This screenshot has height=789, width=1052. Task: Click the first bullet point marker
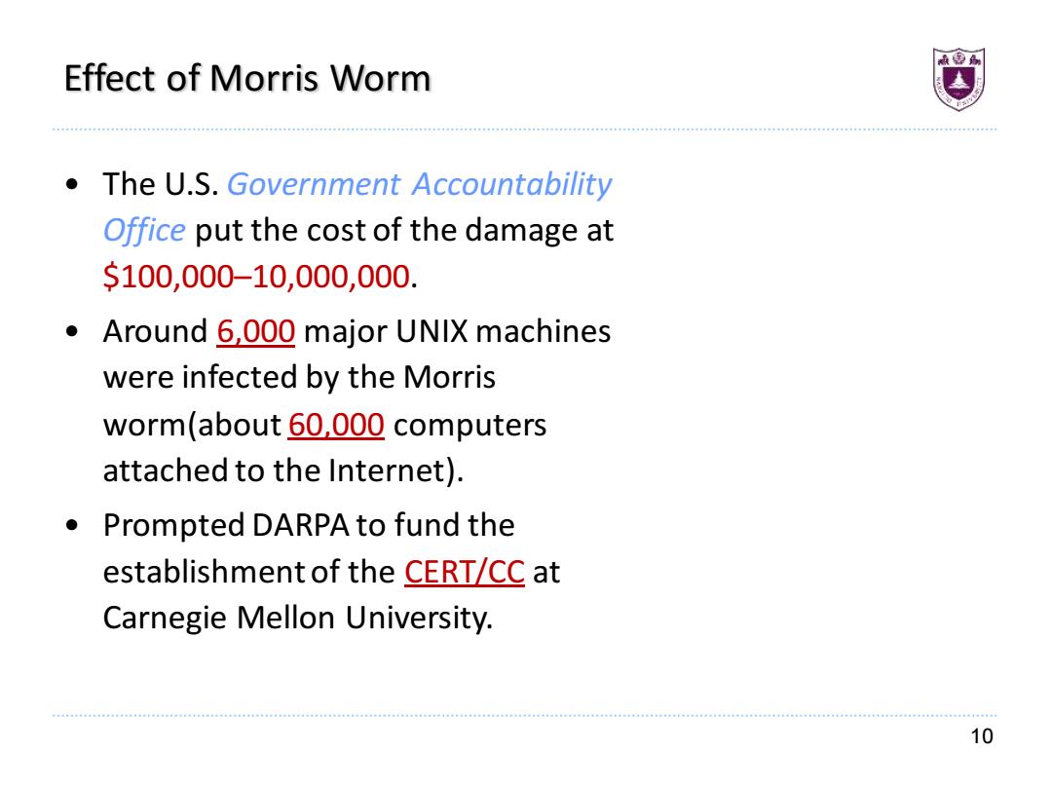[x=72, y=184]
